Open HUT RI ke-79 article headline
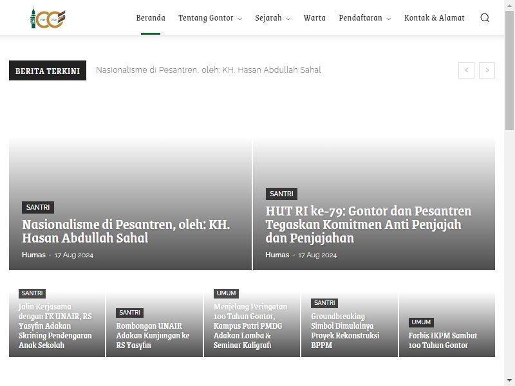This screenshot has width=515, height=386. click(x=368, y=225)
